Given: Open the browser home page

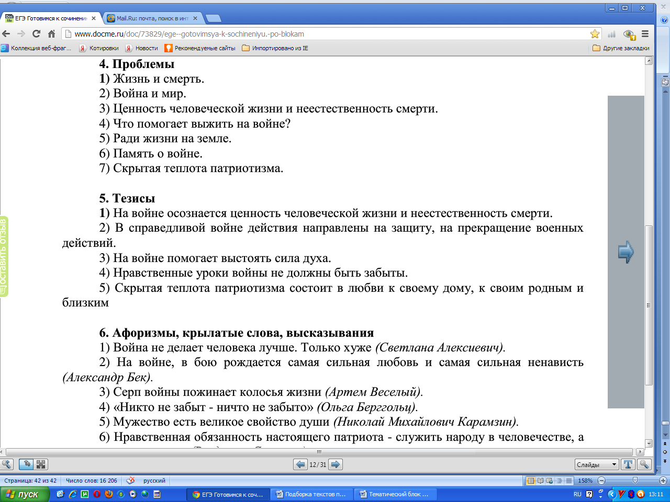Looking at the screenshot, I should tap(51, 34).
